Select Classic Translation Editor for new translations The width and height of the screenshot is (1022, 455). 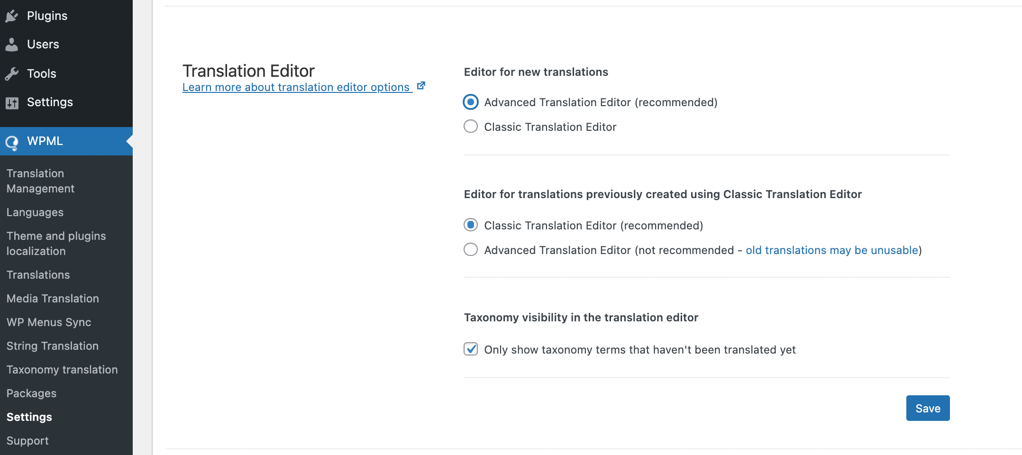pos(471,127)
